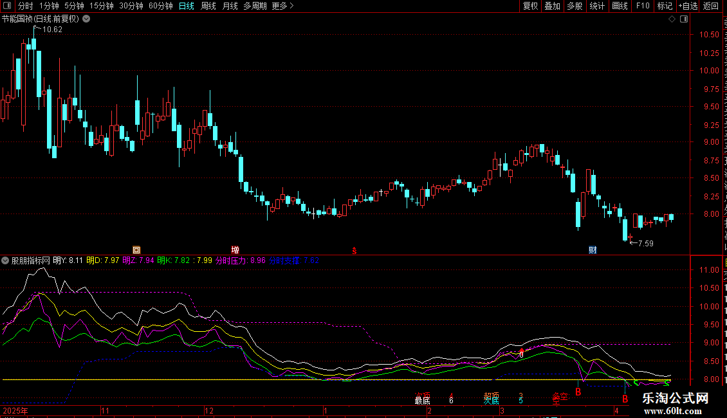Select the 1分钟 period tab

(x=49, y=6)
